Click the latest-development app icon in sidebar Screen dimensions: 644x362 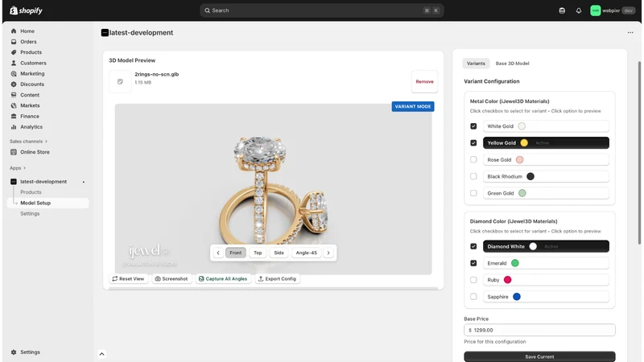point(14,182)
